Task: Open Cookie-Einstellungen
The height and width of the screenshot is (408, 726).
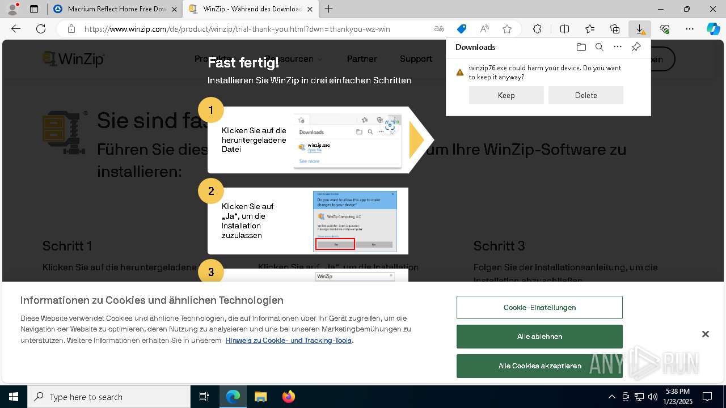Action: 539,307
